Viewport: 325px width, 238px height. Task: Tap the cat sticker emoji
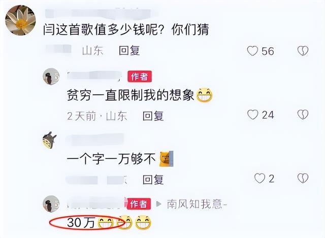coord(166,159)
